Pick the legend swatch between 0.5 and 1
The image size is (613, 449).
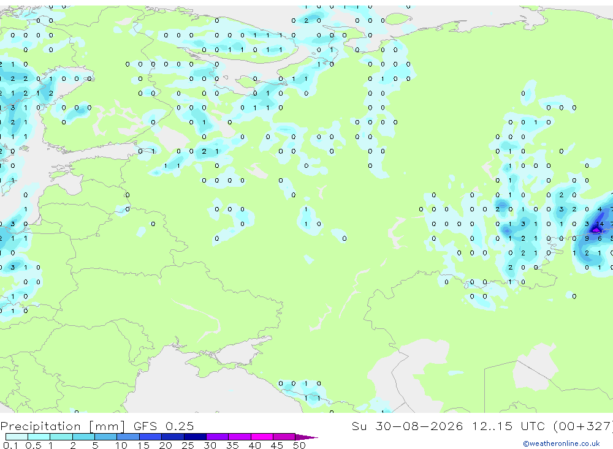tap(39, 437)
